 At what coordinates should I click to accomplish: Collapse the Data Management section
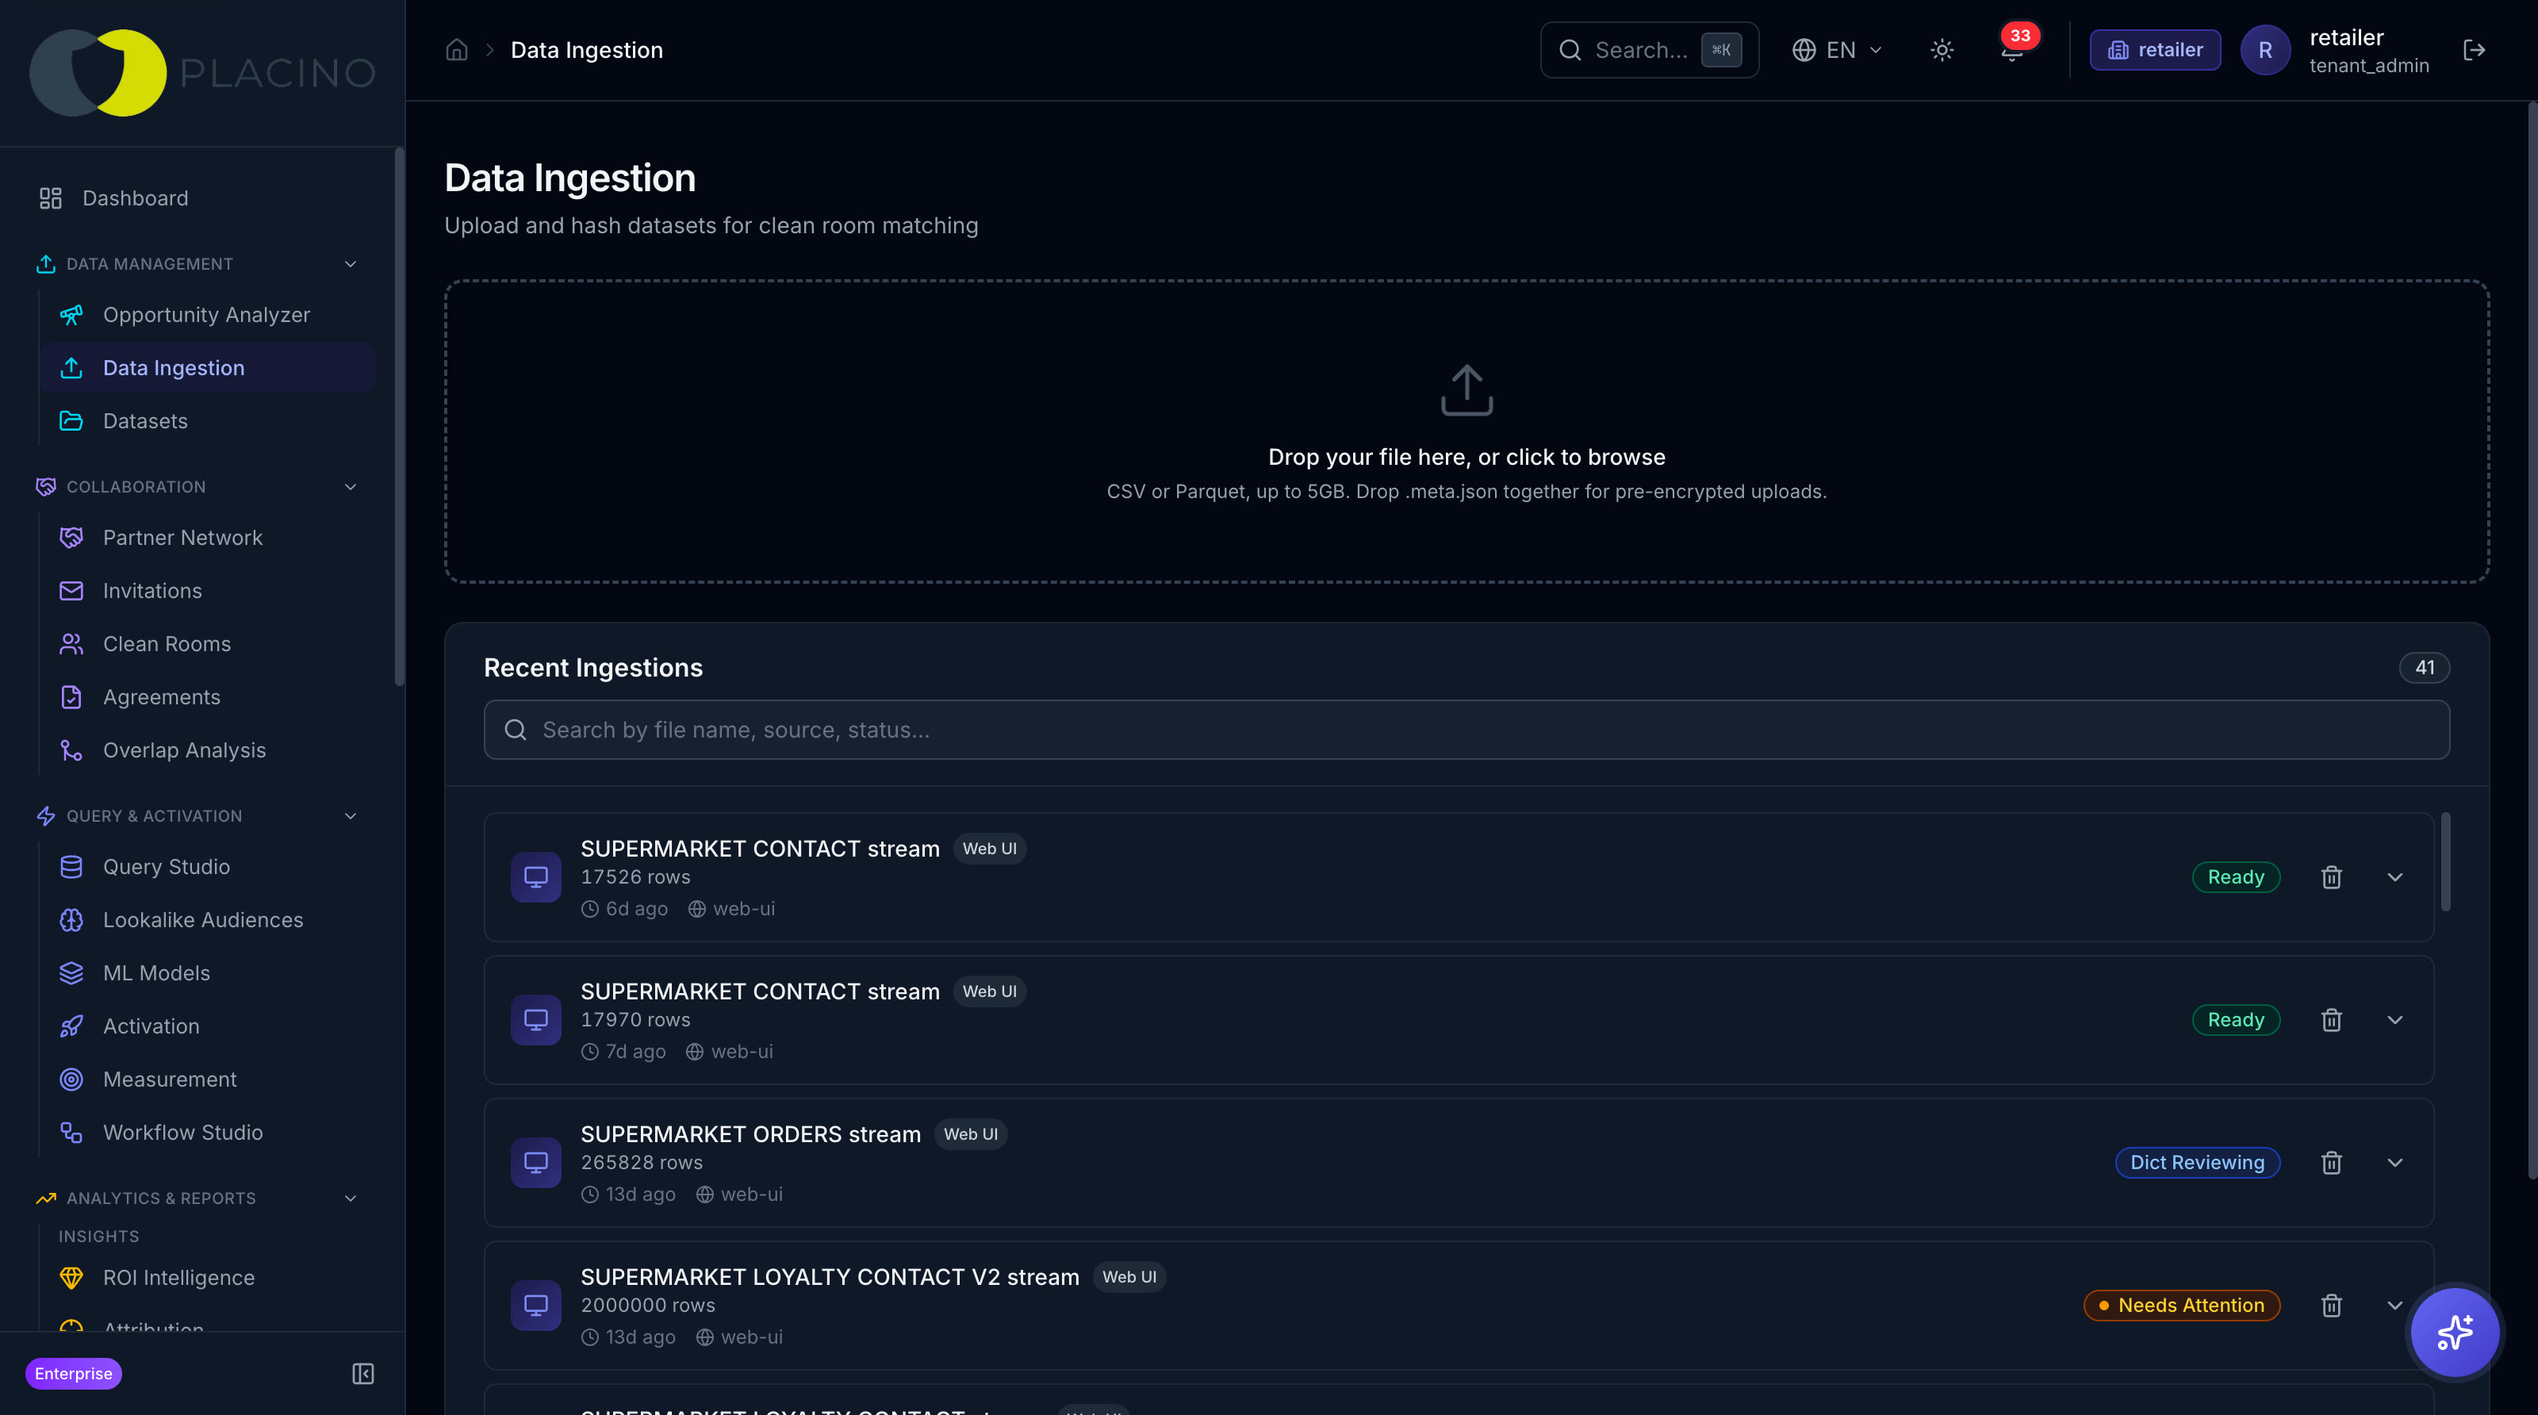[351, 264]
